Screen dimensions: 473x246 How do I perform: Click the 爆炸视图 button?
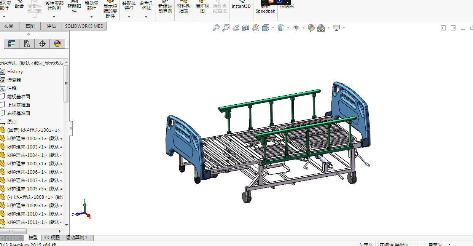coord(202,8)
